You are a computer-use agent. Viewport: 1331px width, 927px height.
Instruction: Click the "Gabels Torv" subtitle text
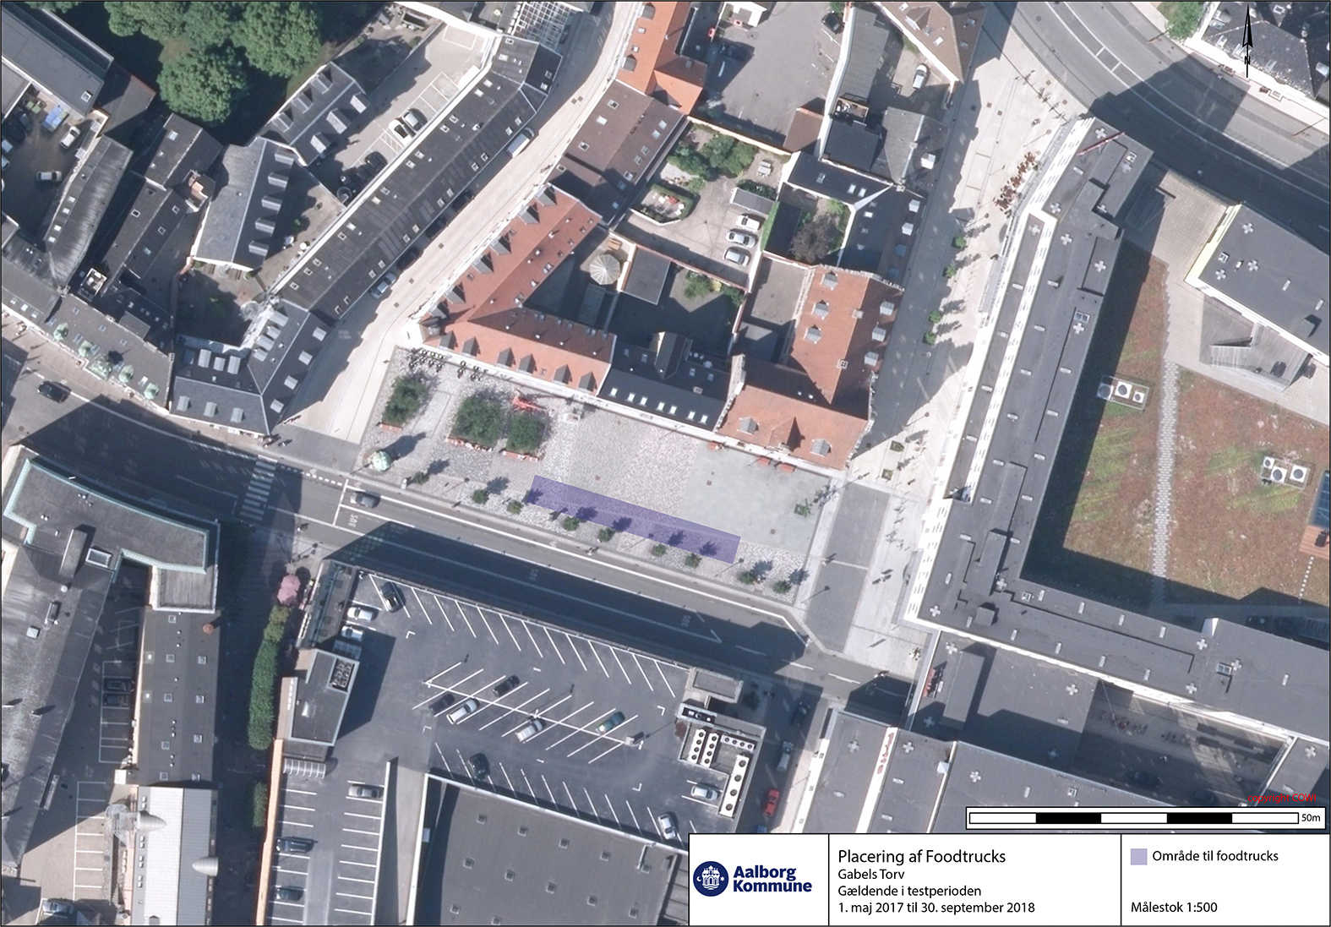[x=870, y=875]
